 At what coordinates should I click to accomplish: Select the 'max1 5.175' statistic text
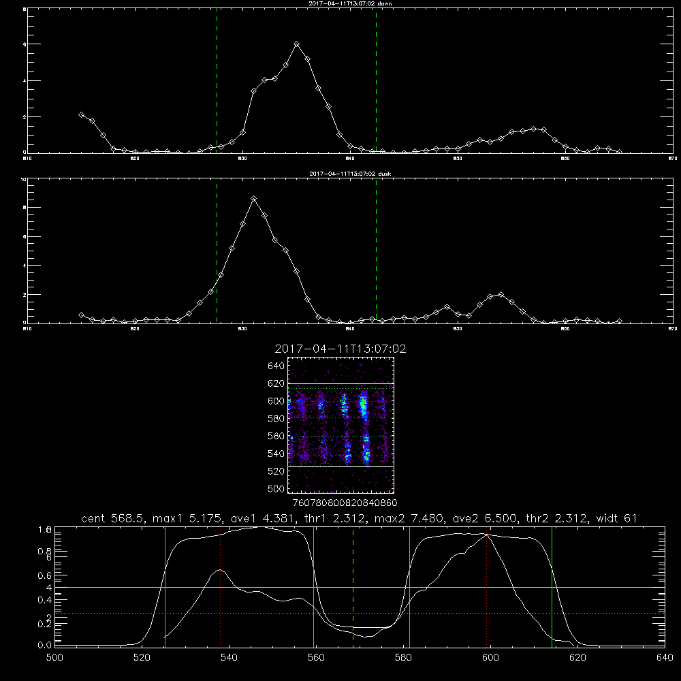[188, 518]
